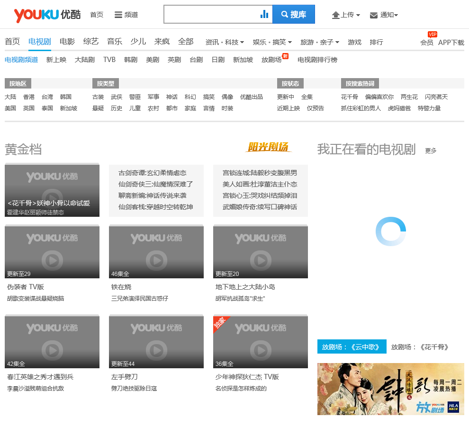Filter by genre 优酷出品
The height and width of the screenshot is (426, 469).
[x=251, y=97]
